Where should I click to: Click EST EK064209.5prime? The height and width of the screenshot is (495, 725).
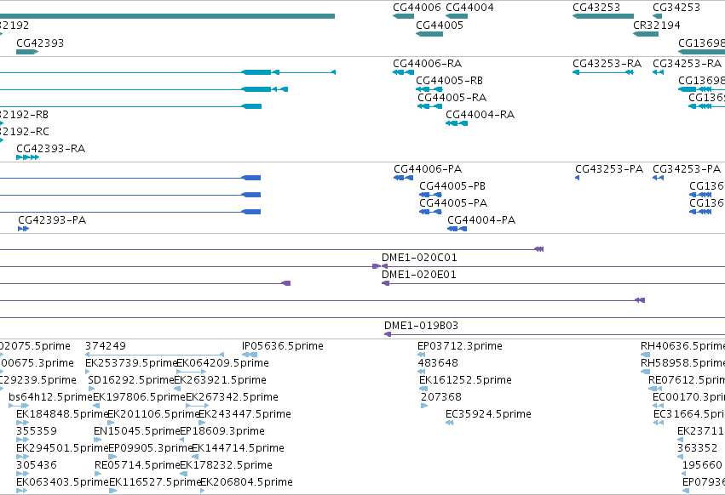click(x=222, y=363)
